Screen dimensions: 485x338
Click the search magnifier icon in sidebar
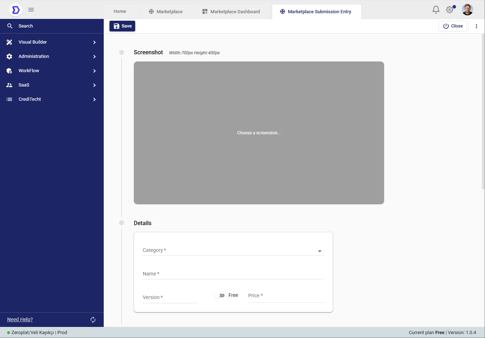[x=10, y=26]
